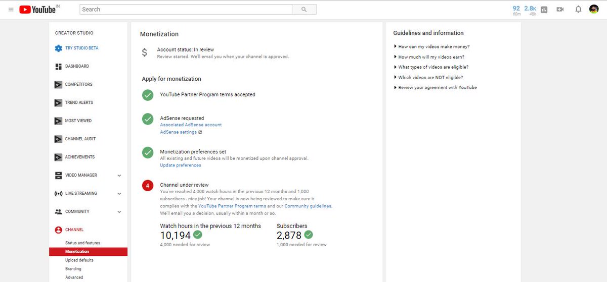Viewport: 607px width, 282px height.
Task: Open Status and features page
Action: (x=83, y=243)
